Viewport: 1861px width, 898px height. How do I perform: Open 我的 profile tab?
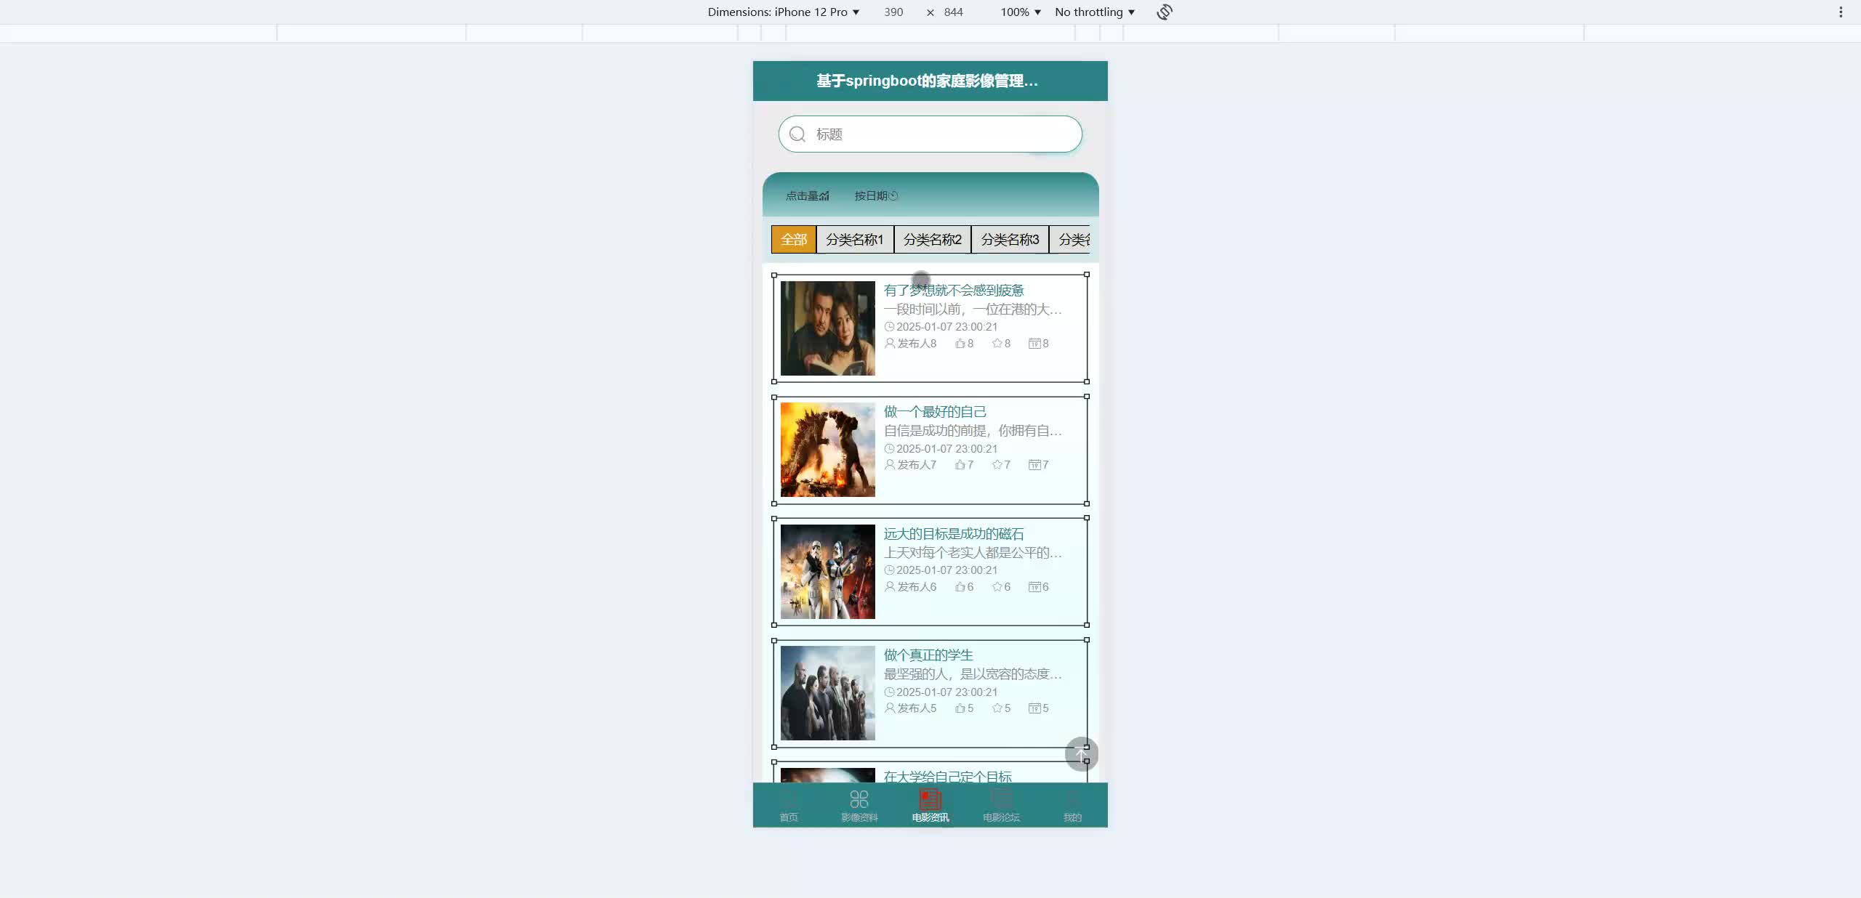click(x=1072, y=805)
